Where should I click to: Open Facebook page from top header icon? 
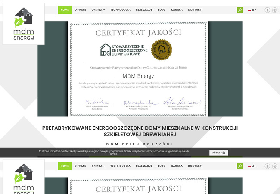tap(268, 10)
